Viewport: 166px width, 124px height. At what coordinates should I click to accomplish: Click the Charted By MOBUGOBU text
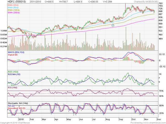146,2
